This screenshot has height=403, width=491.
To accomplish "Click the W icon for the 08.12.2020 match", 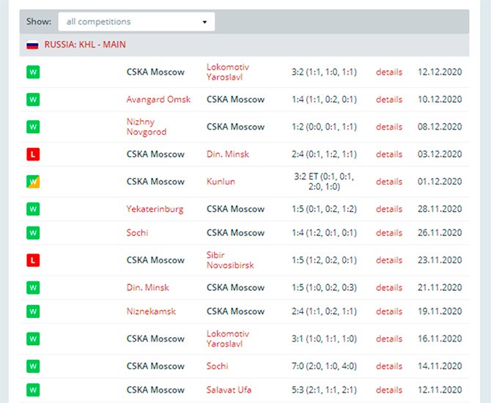I will [33, 127].
